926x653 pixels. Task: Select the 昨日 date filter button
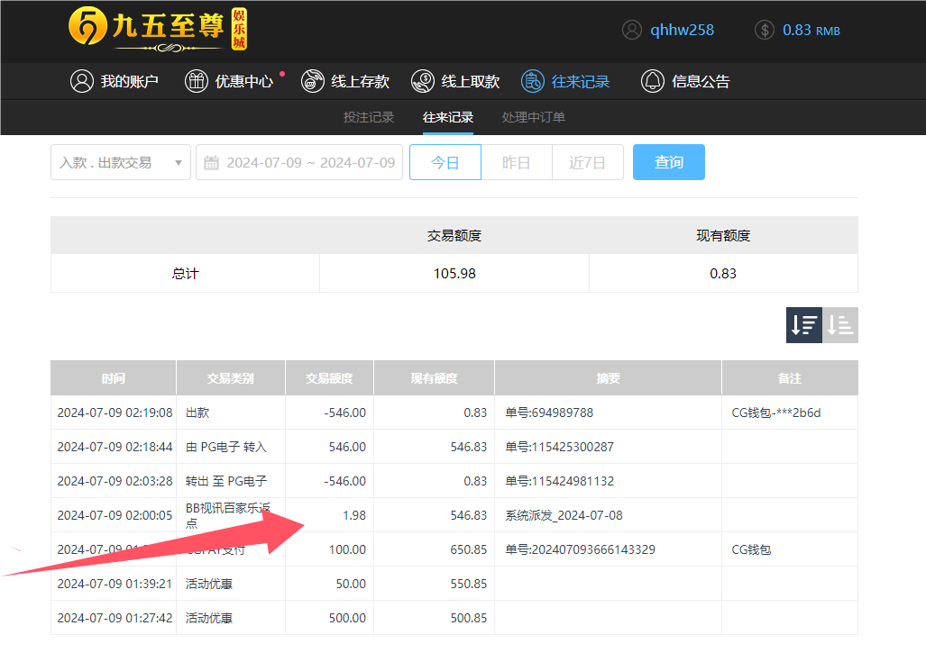(517, 161)
